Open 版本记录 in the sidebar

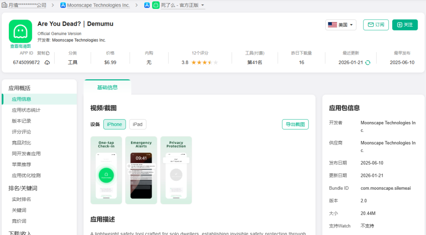click(21, 121)
